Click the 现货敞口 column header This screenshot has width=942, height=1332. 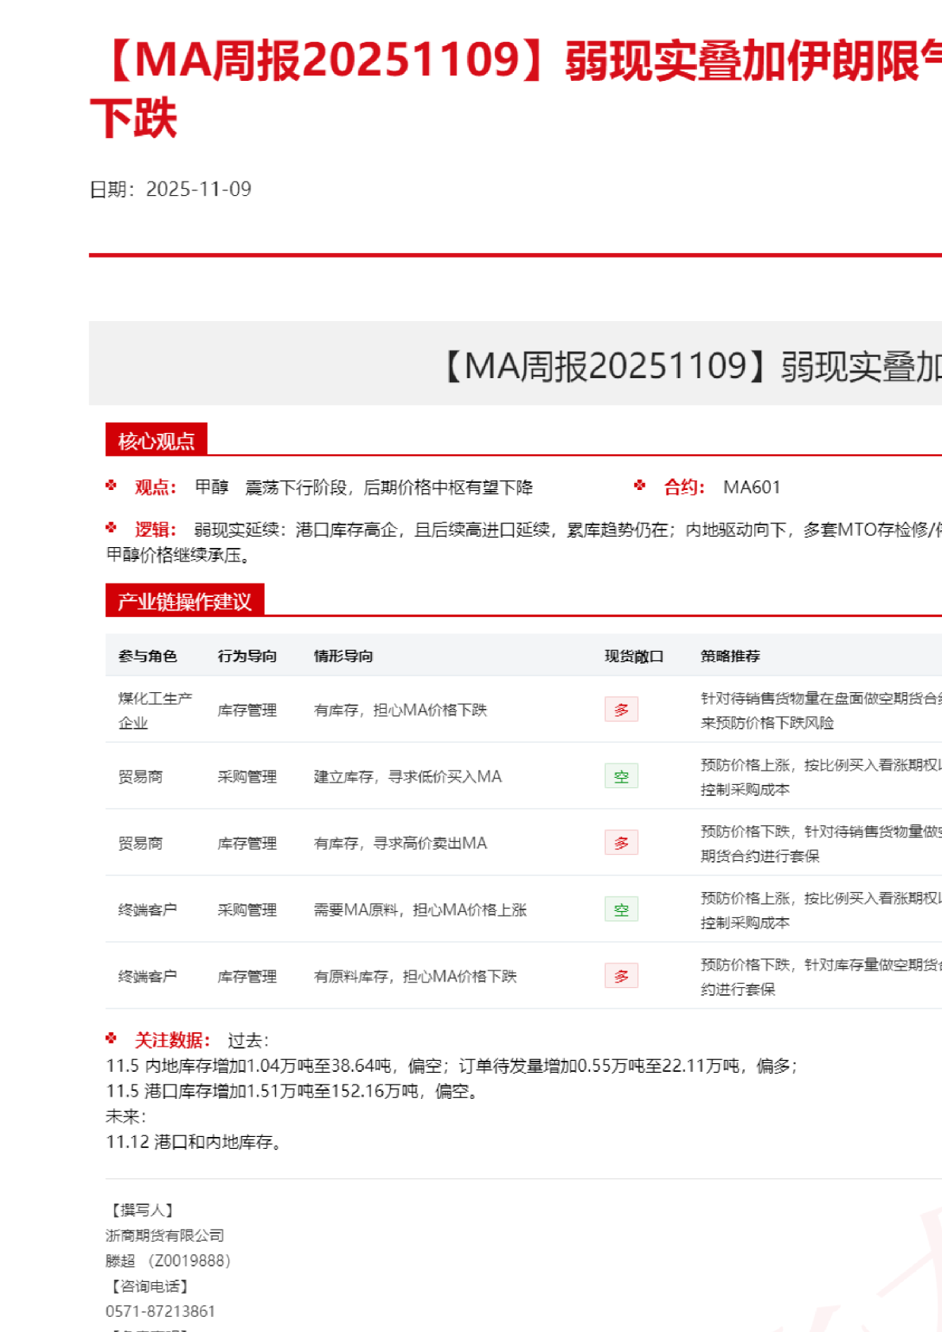pyautogui.click(x=634, y=656)
